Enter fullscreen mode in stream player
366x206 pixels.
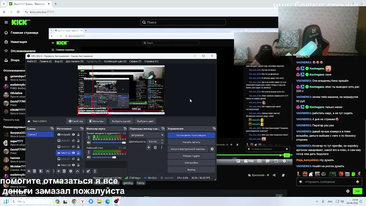(276, 161)
